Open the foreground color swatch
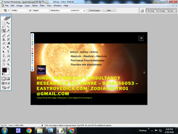 coord(4,70)
